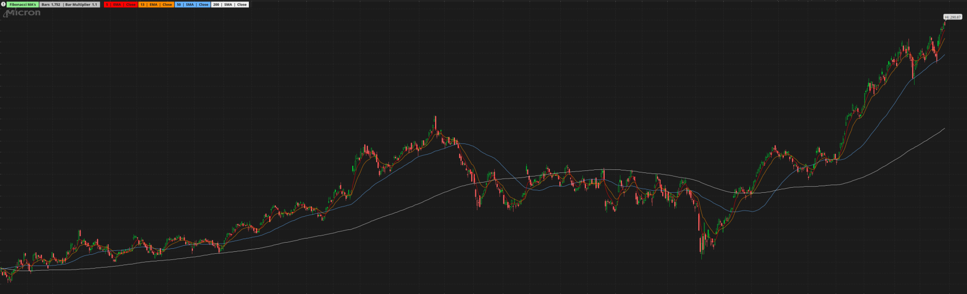
Task: Click the right end of white 200 SMA line
Action: [x=944, y=128]
